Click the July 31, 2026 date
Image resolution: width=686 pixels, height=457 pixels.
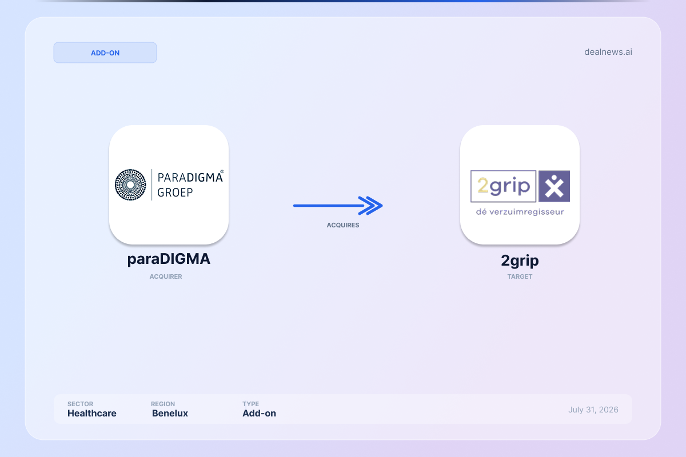click(593, 410)
